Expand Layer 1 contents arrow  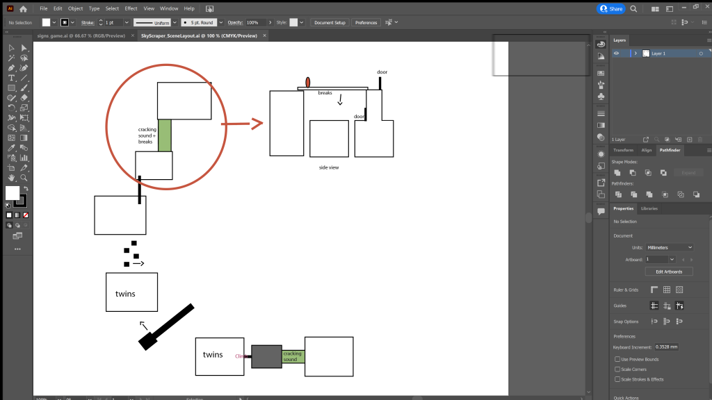[x=636, y=53]
